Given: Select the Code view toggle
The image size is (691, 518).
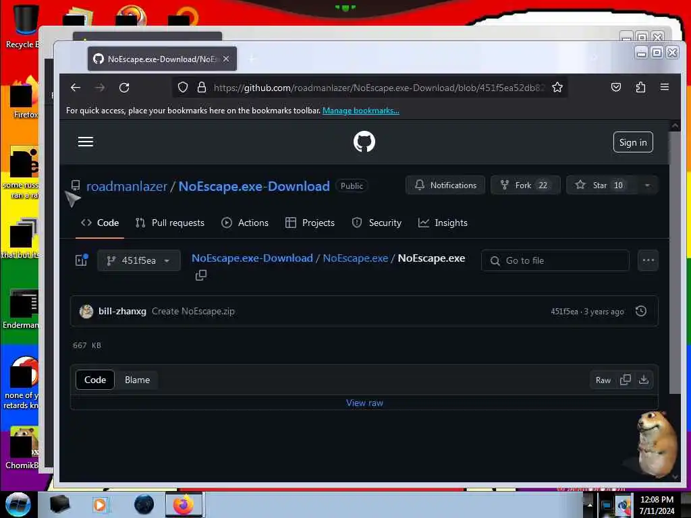Looking at the screenshot, I should point(95,380).
